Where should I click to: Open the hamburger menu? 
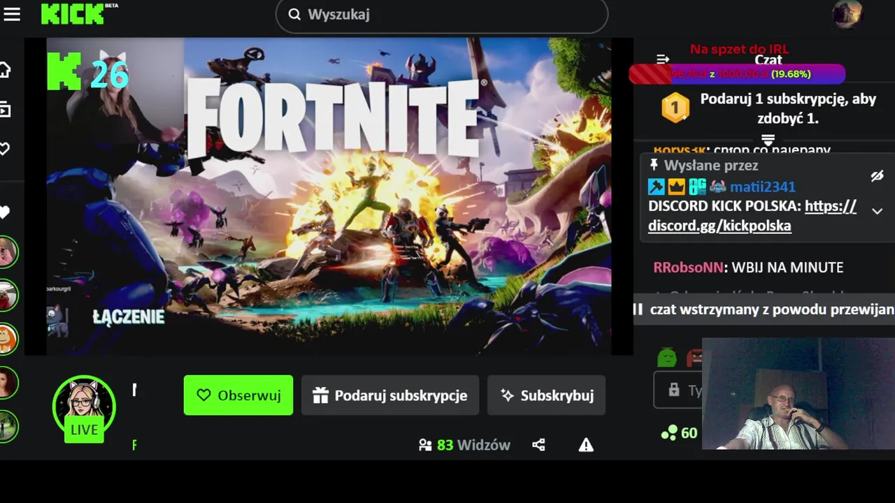pyautogui.click(x=12, y=14)
